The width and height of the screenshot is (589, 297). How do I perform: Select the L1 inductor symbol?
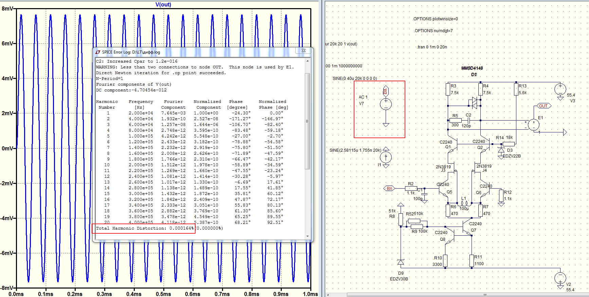[x=464, y=204]
